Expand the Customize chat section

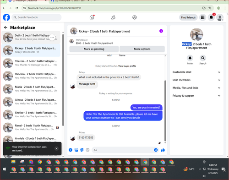(196, 72)
